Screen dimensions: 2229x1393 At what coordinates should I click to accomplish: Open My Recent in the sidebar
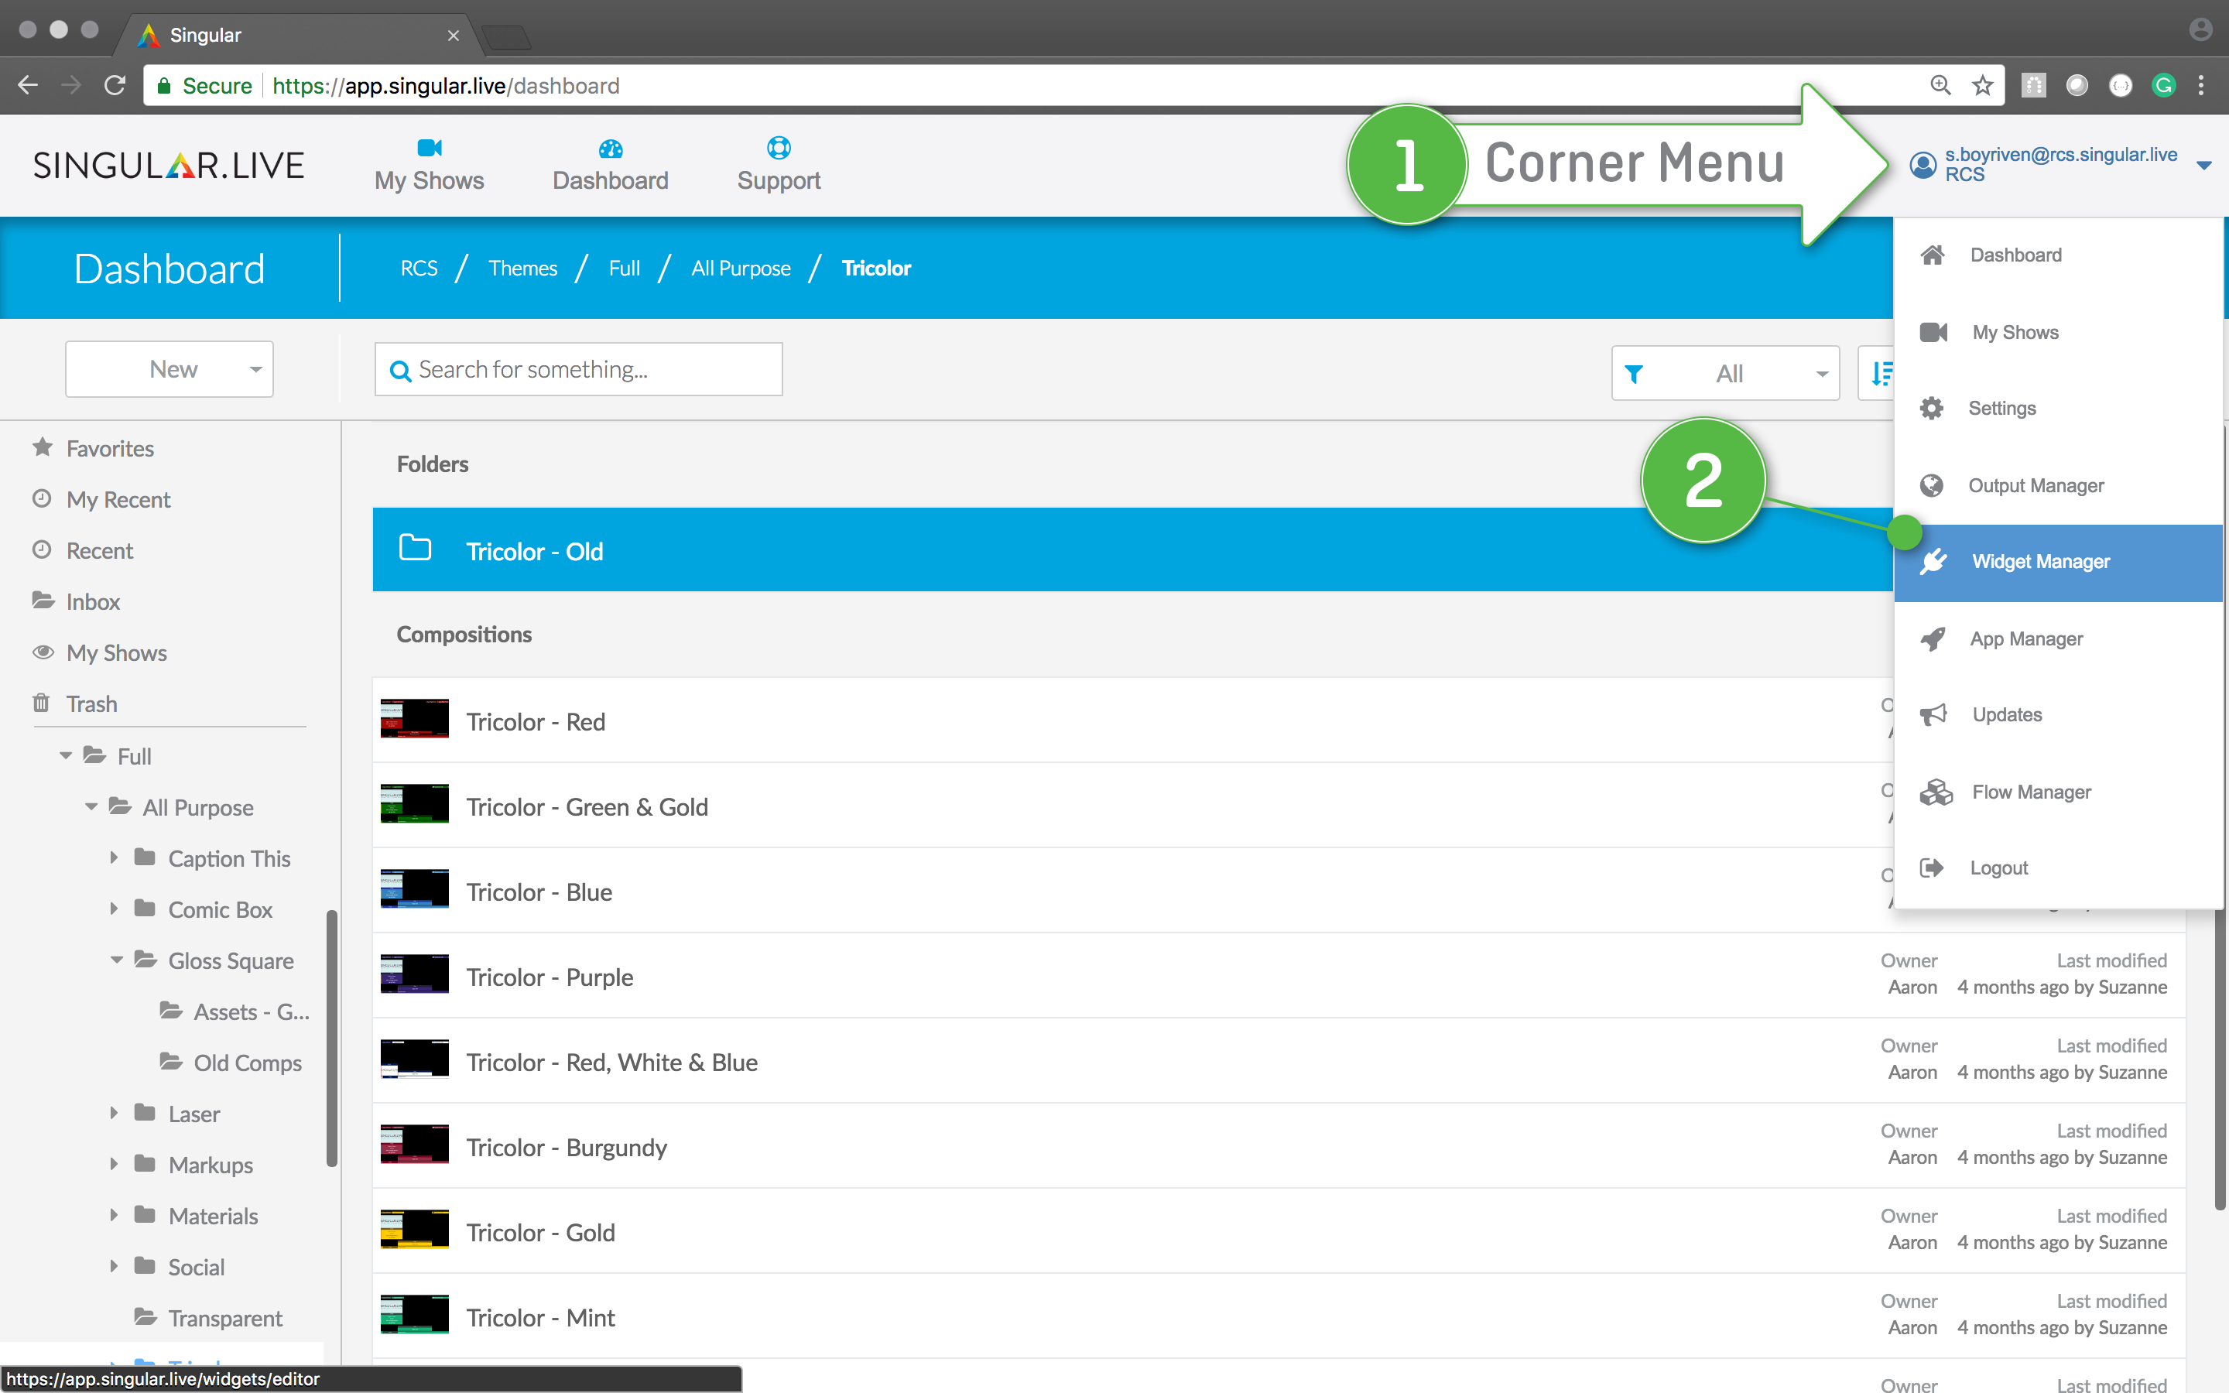click(x=118, y=499)
